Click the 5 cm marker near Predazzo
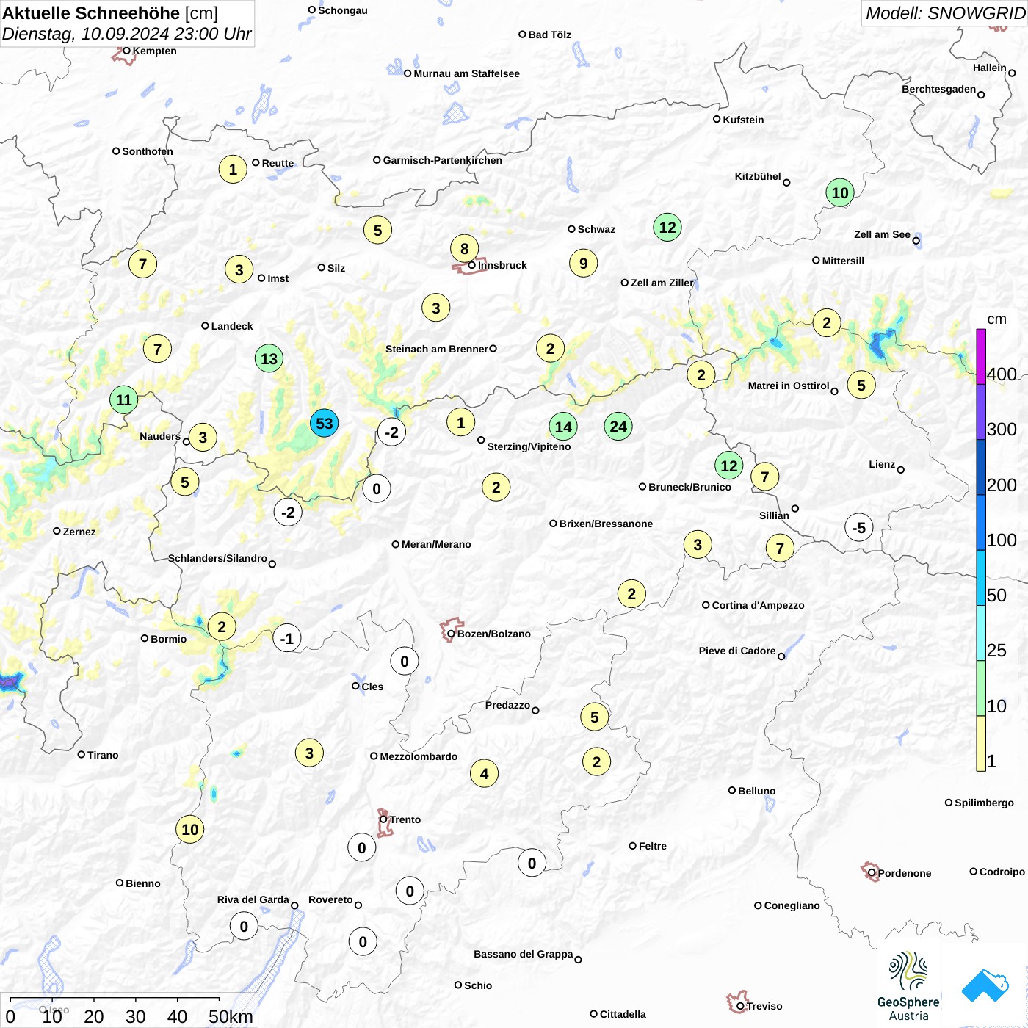This screenshot has width=1028, height=1028. click(x=595, y=717)
